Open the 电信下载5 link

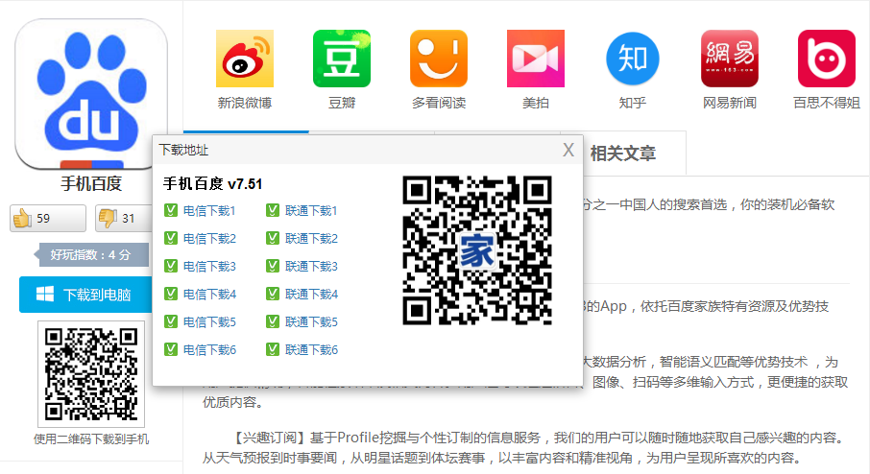point(209,322)
